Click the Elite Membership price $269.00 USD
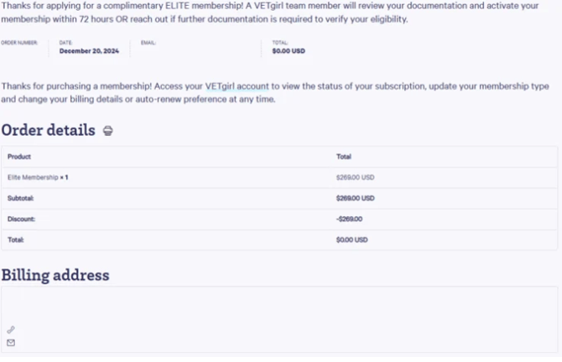 [x=355, y=178]
